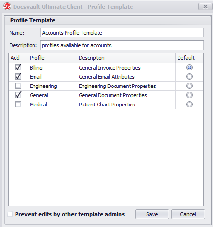The width and height of the screenshot is (213, 227).
Task: Select the Email profile name cell
Action: [x=52, y=77]
